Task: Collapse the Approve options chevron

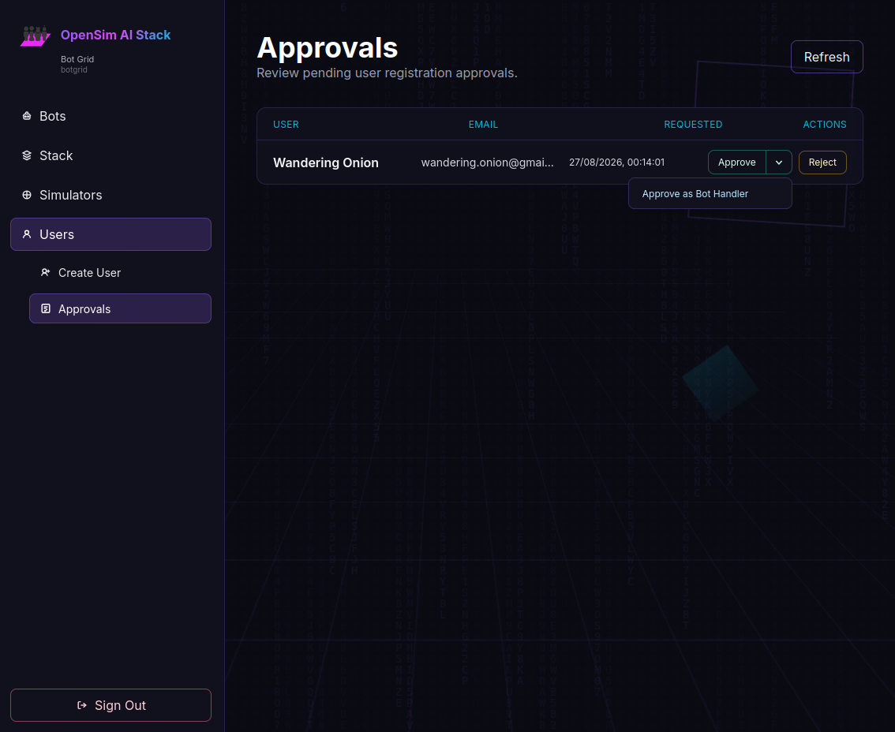Action: 778,162
